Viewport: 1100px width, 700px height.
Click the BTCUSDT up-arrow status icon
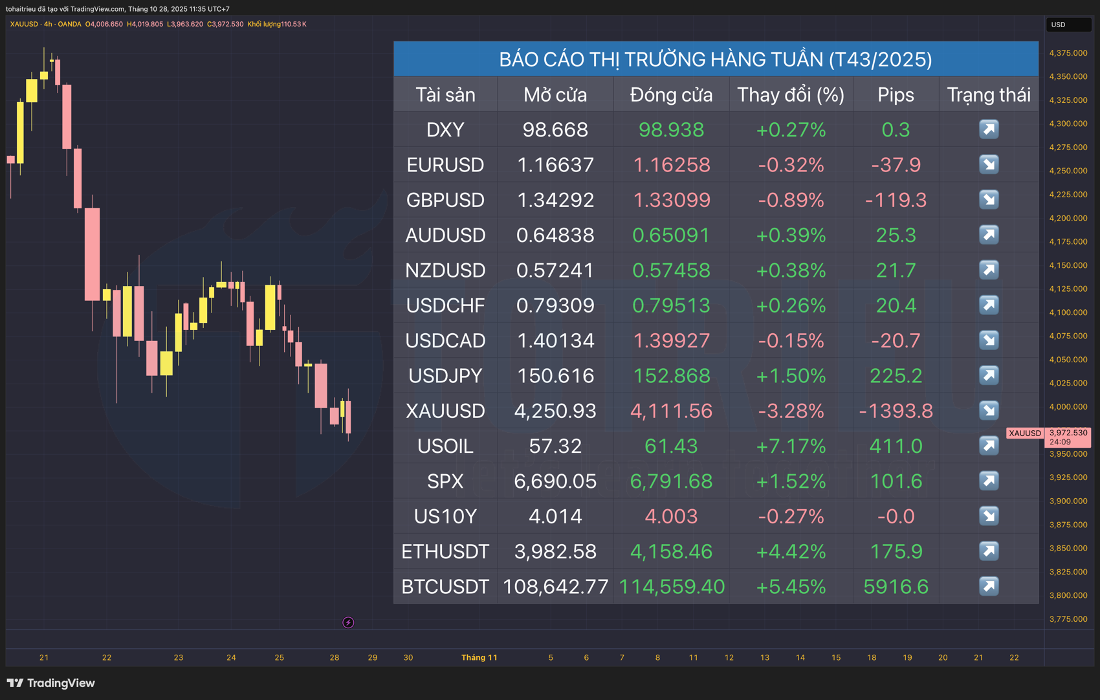[989, 586]
